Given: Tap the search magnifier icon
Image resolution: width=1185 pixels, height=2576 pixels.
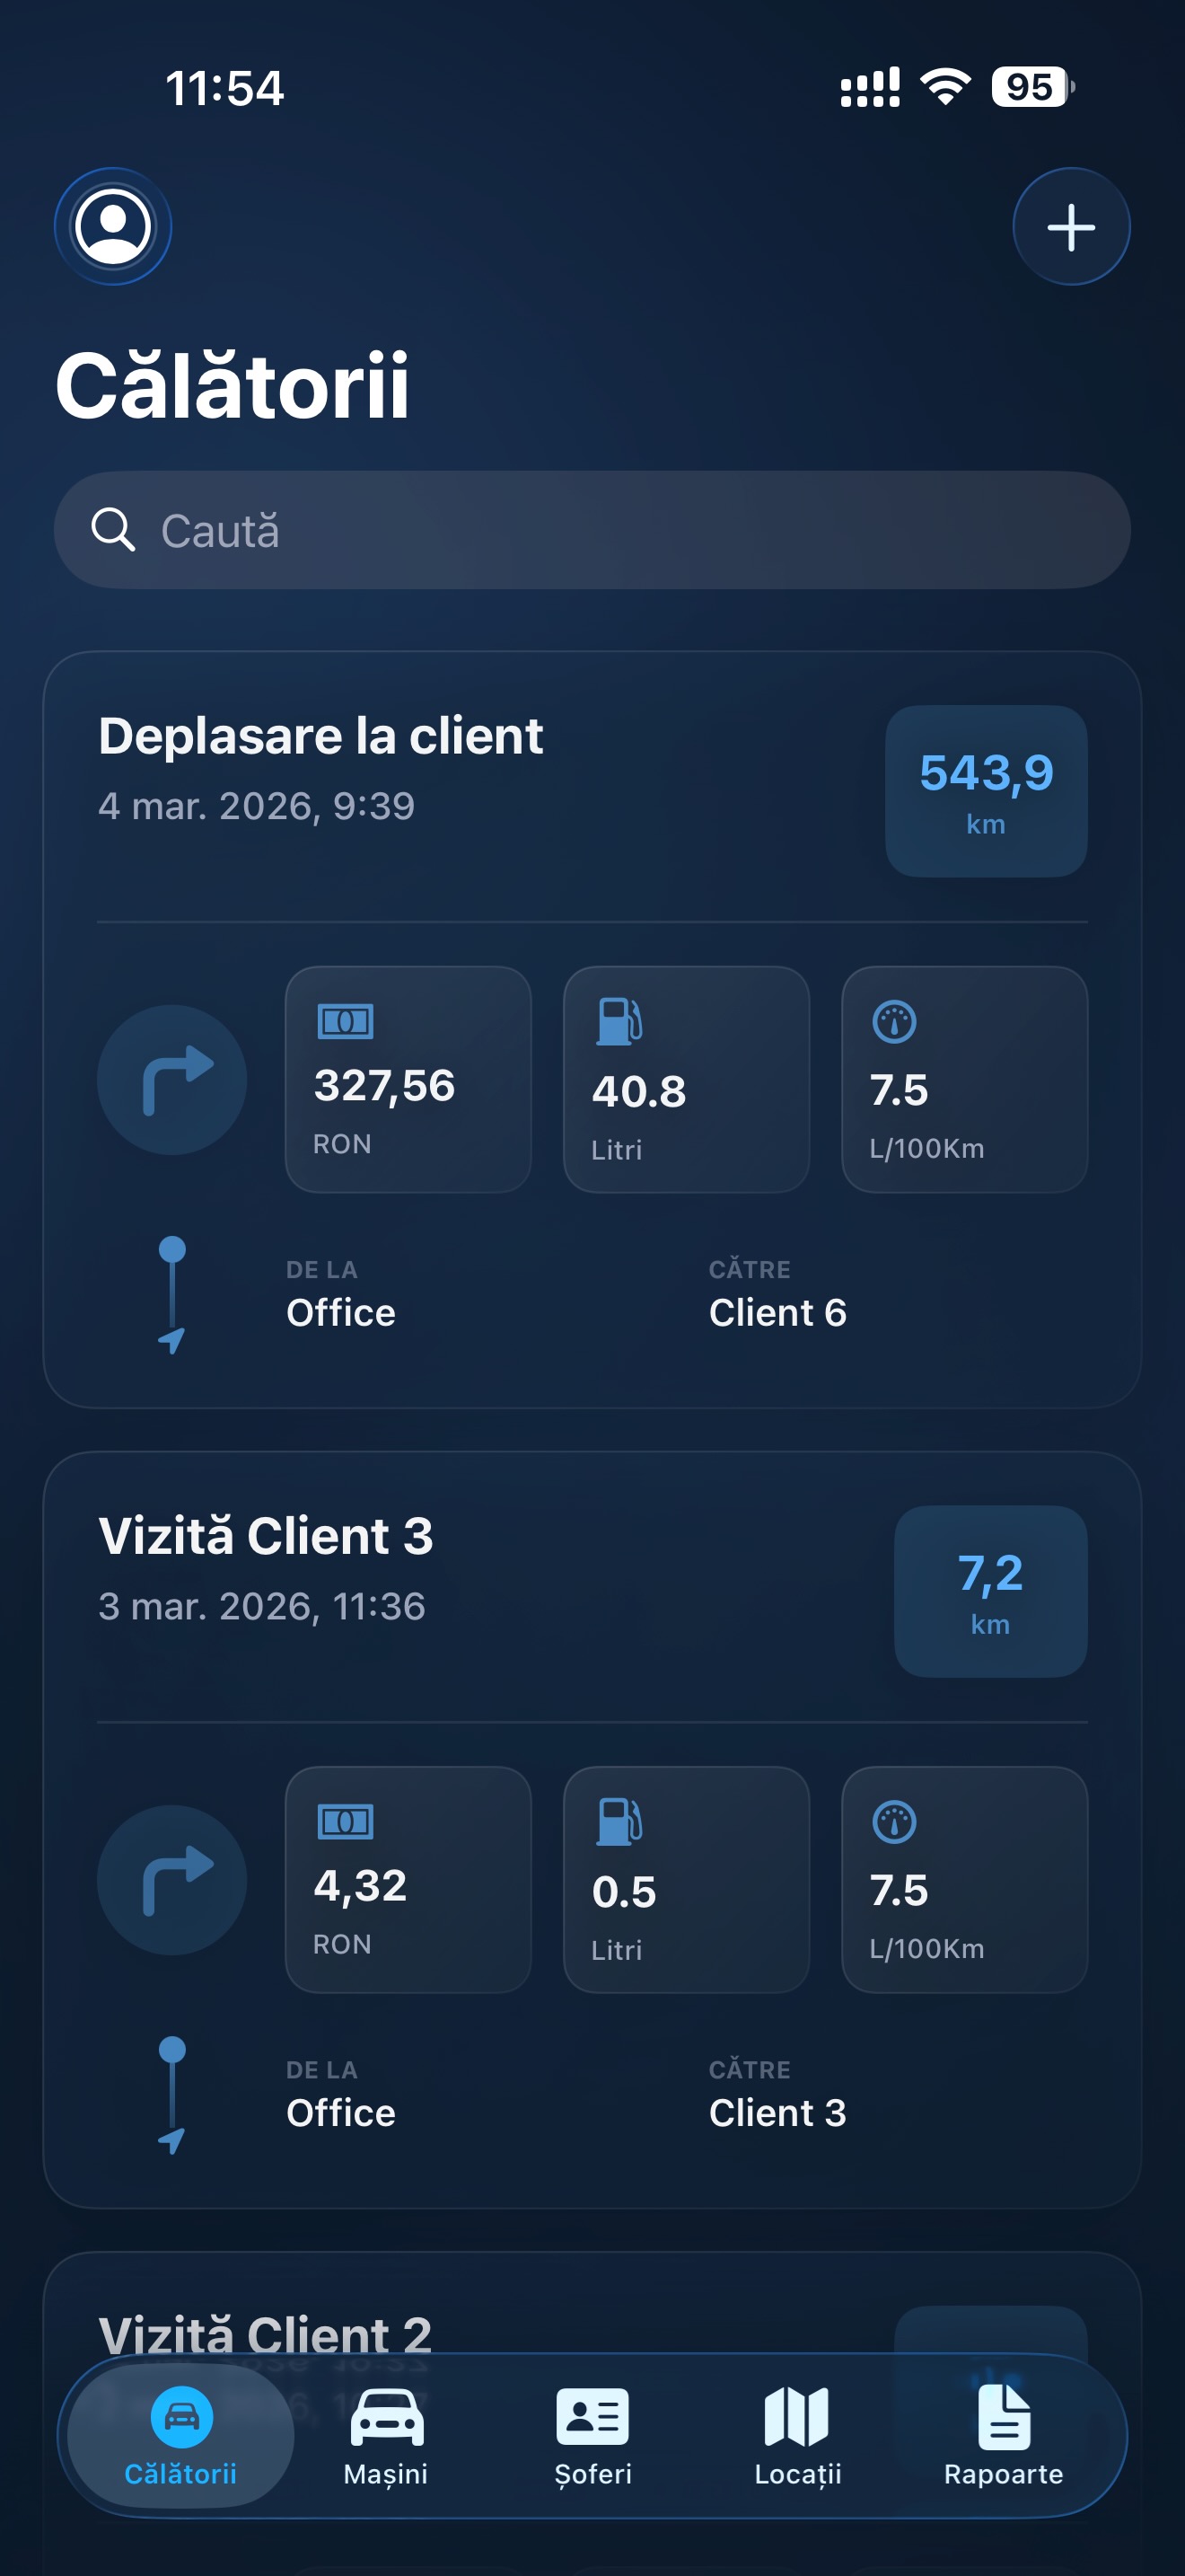Looking at the screenshot, I should [113, 530].
